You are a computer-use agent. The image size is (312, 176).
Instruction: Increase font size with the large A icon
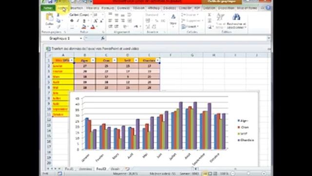[x=96, y=21]
